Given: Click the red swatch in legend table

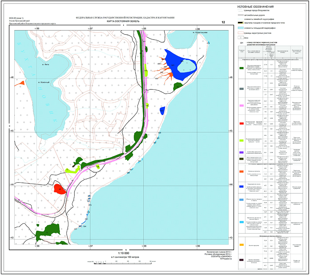Looking at the screenshot, I should [x=241, y=123].
